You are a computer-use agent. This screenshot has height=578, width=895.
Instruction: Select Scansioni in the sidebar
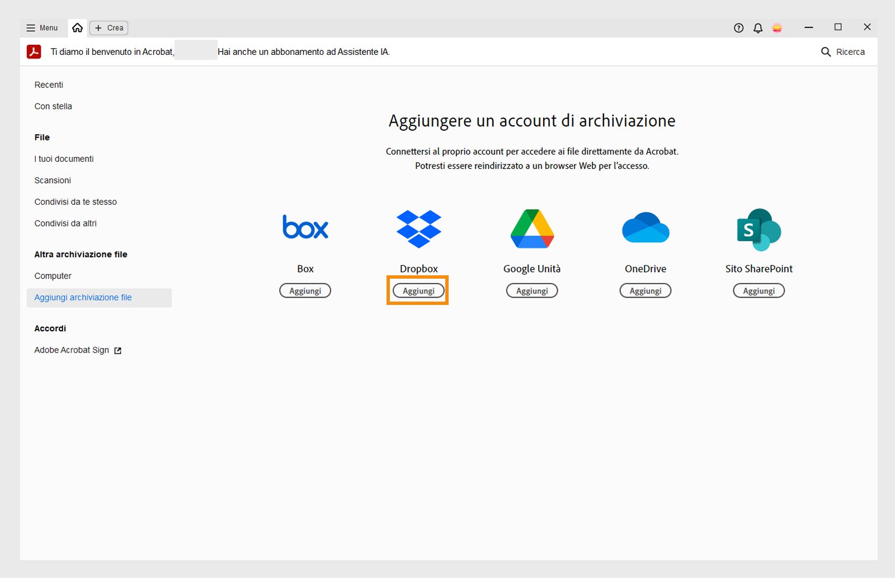52,180
